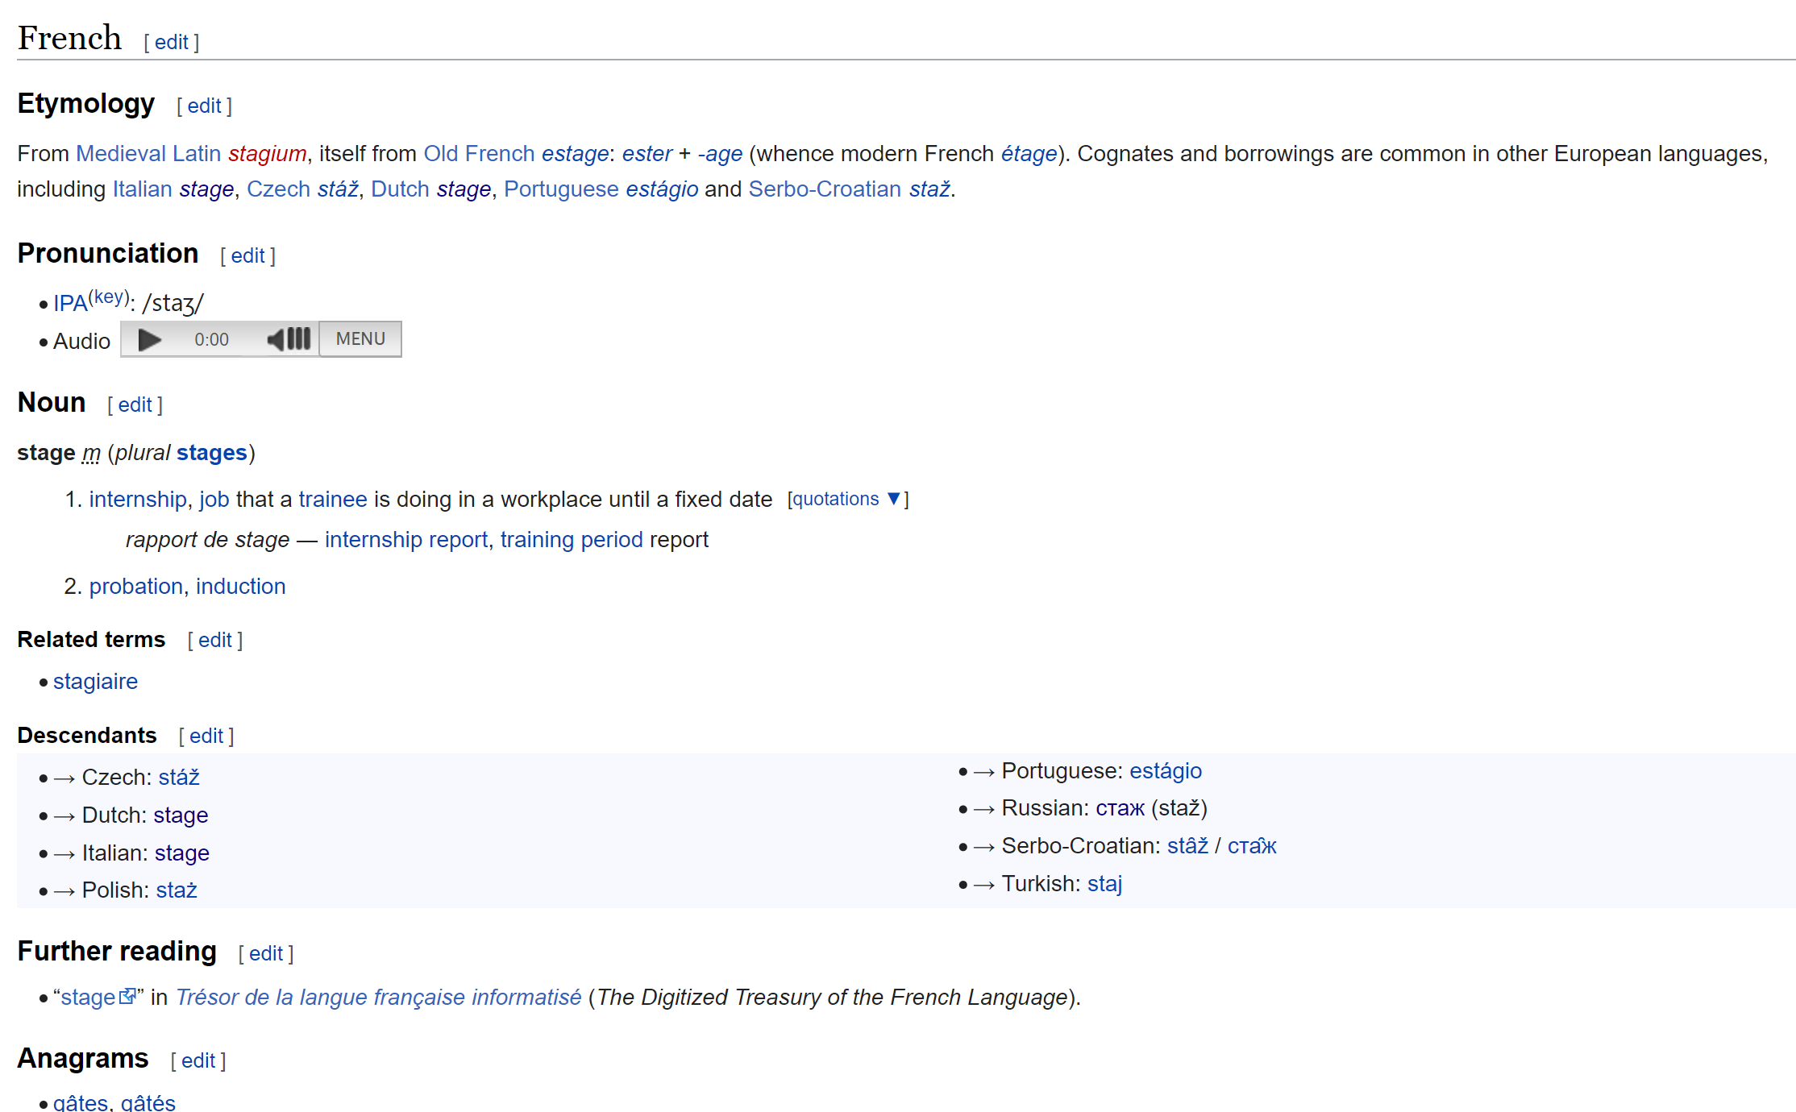The image size is (1796, 1112).
Task: Click the masculine gender abbreviation m
Action: click(x=91, y=453)
